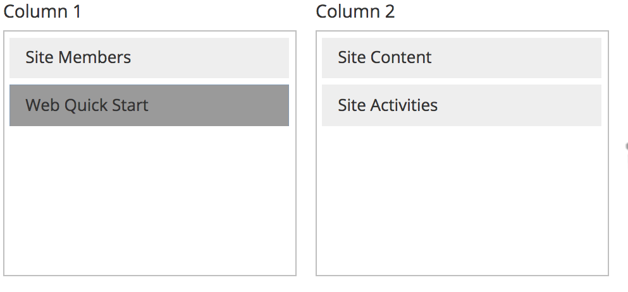Click the 'Site Members' text label
The width and height of the screenshot is (628, 292).
(x=78, y=57)
